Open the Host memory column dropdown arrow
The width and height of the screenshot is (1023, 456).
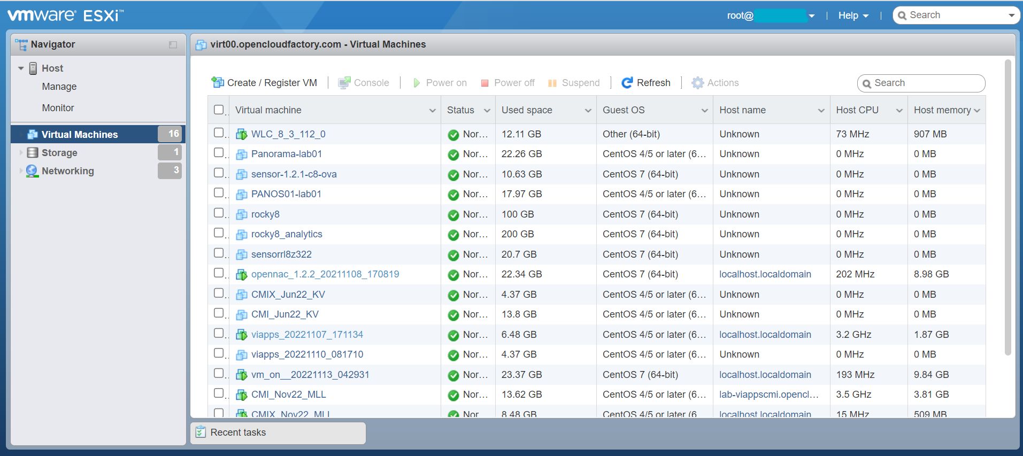click(977, 111)
